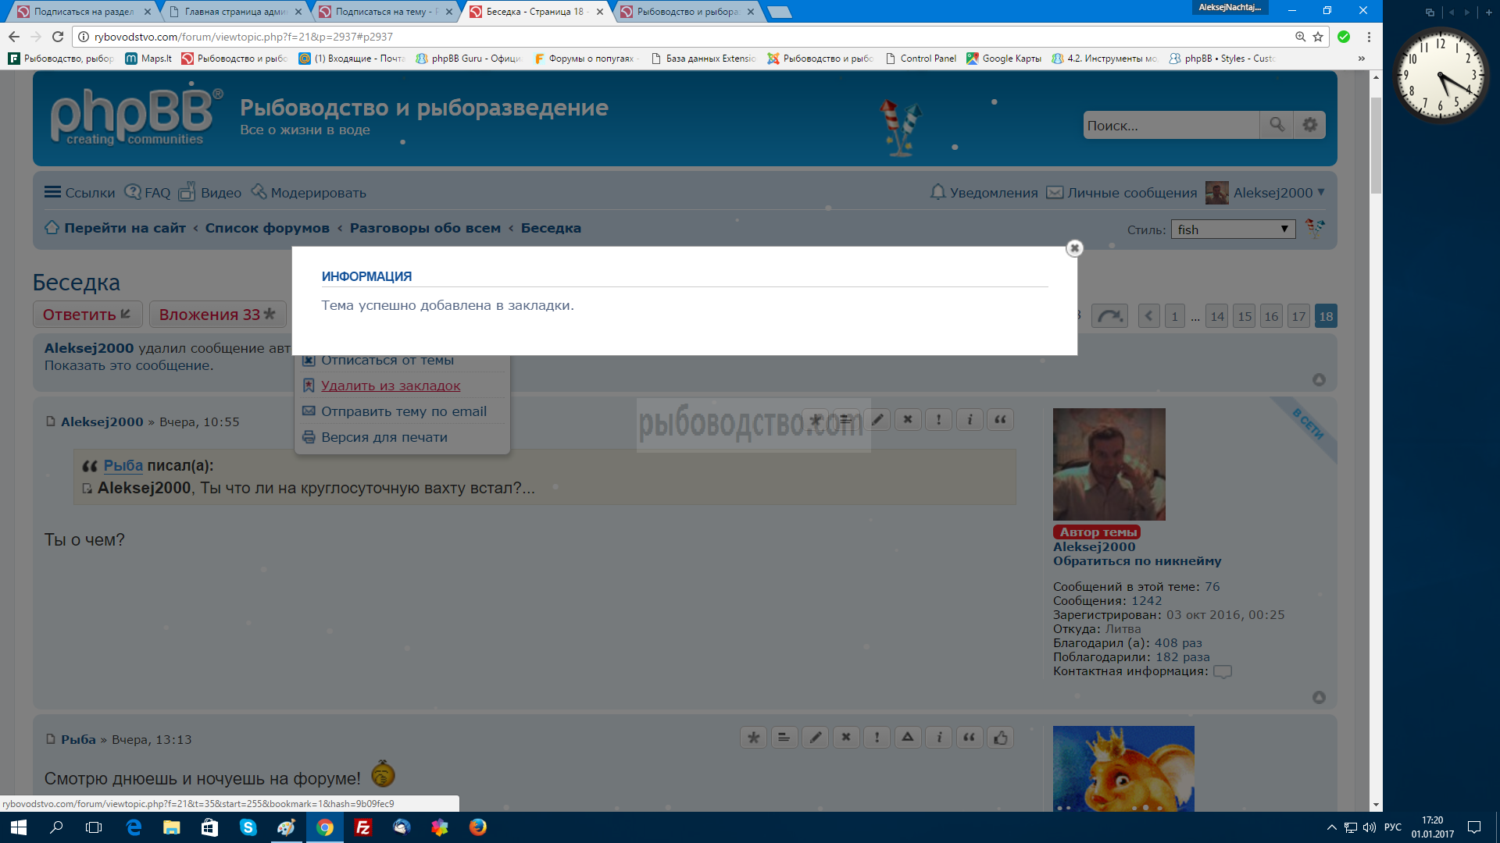1500x843 pixels.
Task: Click quote icon on Aleksej2000's post
Action: pyautogui.click(x=1000, y=420)
